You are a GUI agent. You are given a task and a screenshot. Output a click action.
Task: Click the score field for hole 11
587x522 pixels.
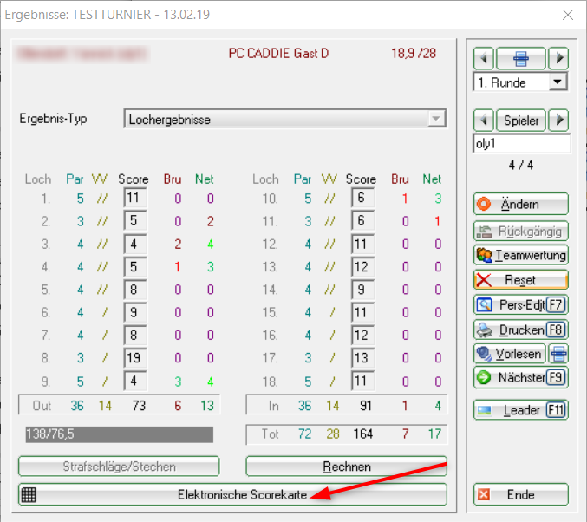(362, 220)
